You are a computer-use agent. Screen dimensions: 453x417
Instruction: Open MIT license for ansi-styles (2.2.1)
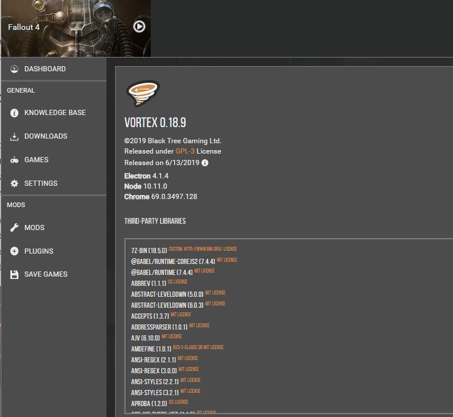[x=191, y=380]
